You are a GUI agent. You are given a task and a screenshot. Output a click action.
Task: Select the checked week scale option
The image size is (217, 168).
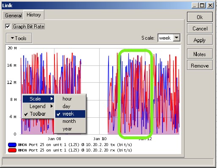[70, 114]
